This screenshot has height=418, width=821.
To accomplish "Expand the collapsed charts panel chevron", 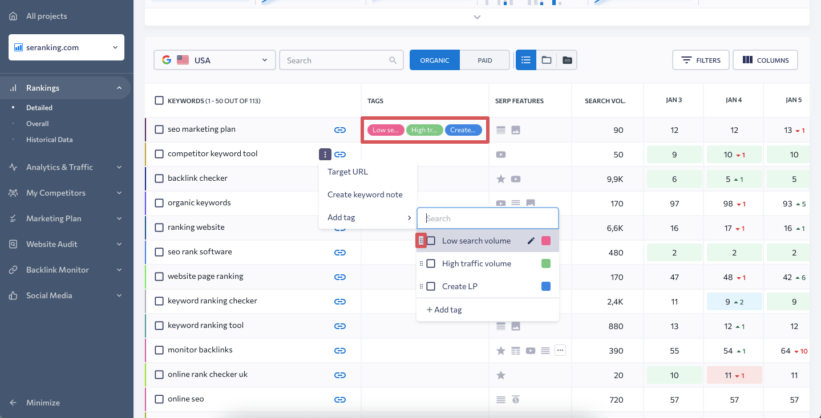I will coord(478,17).
